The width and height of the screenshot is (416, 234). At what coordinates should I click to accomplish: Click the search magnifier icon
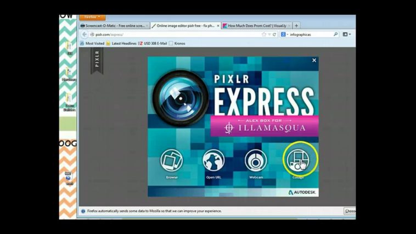coord(335,34)
